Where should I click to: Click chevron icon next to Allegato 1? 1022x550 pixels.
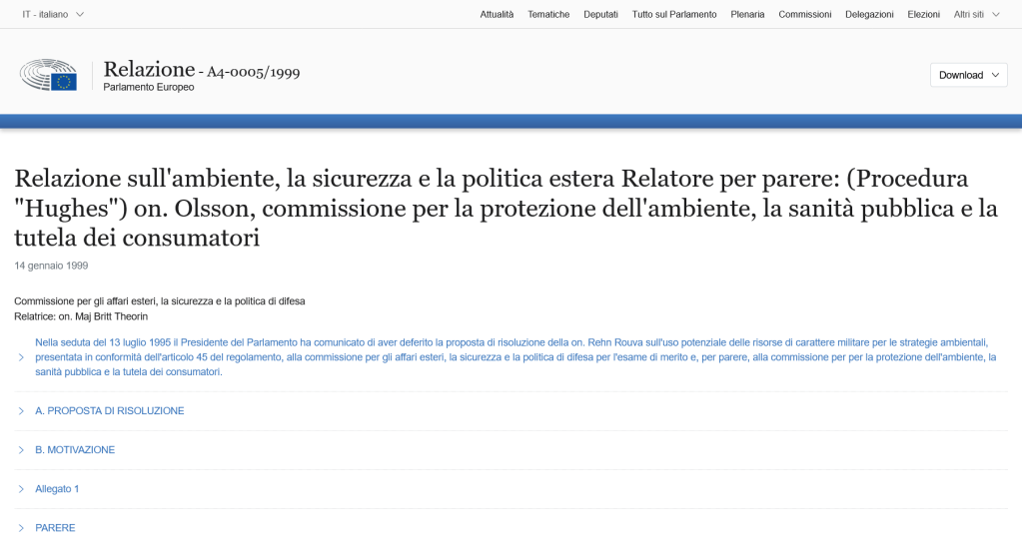[x=21, y=489]
